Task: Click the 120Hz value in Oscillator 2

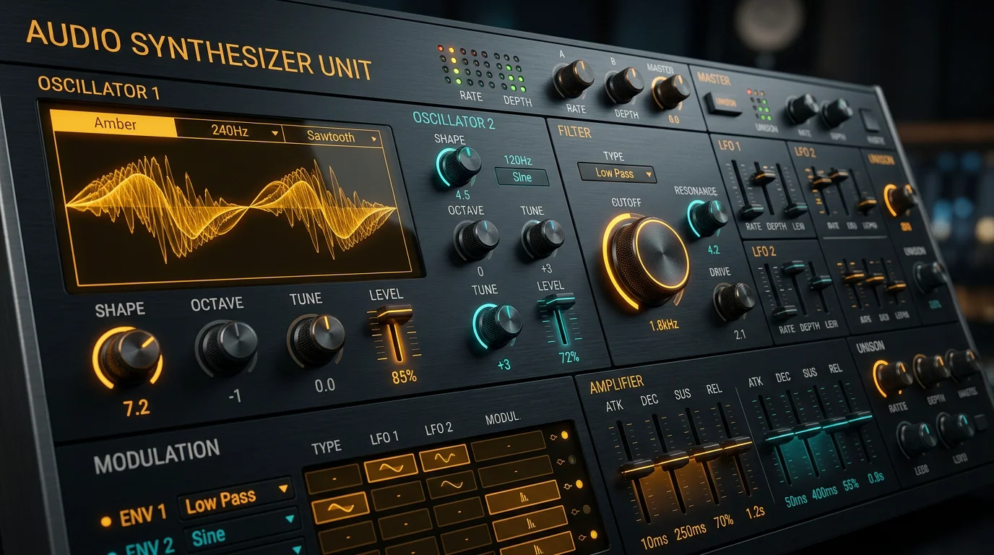Action: coord(517,159)
